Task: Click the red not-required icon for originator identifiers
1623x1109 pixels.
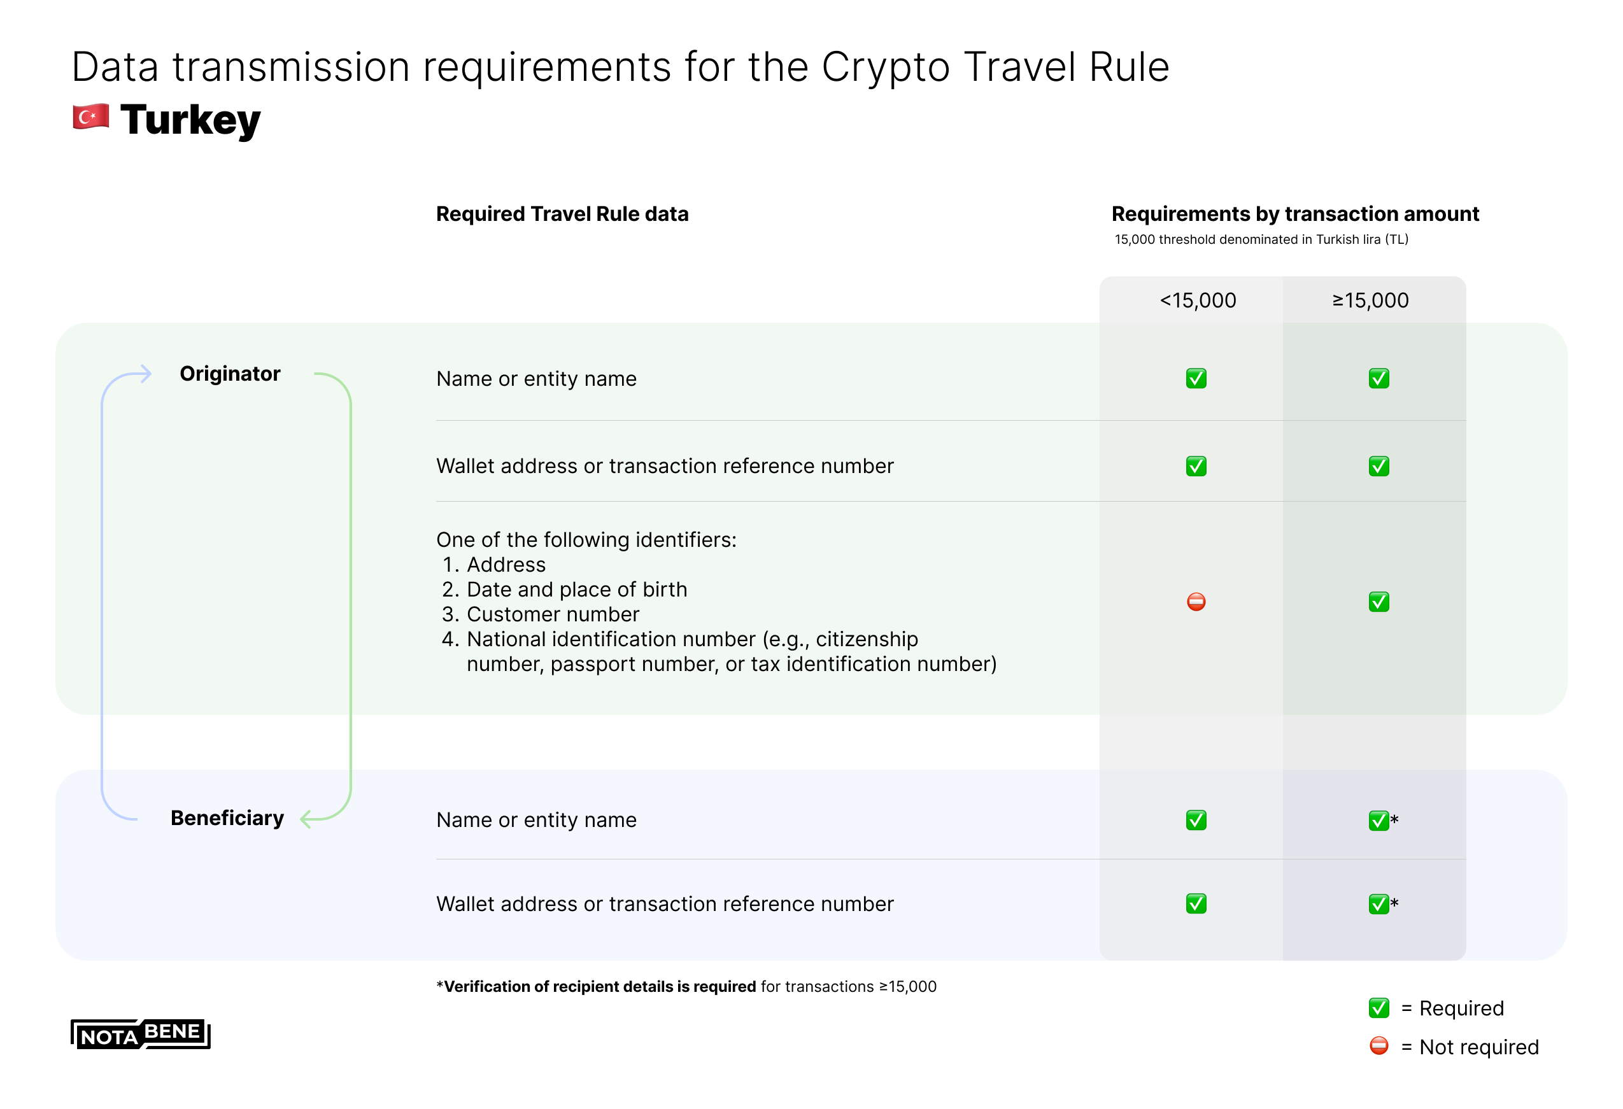Action: point(1196,601)
